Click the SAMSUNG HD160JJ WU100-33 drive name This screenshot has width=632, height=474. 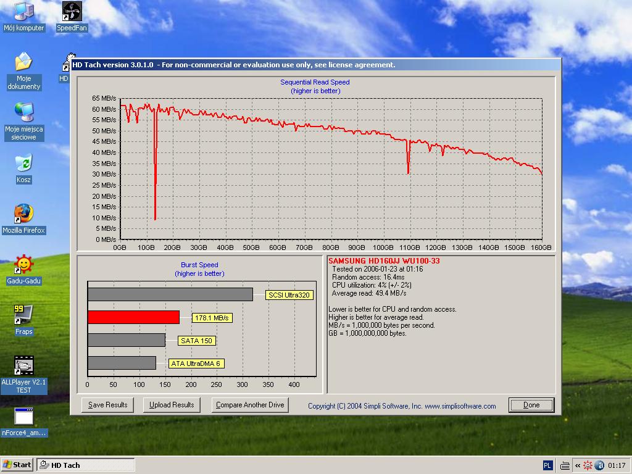coord(384,261)
